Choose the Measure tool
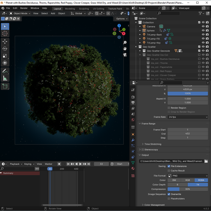Screen dimensions: 211x211 [5, 78]
